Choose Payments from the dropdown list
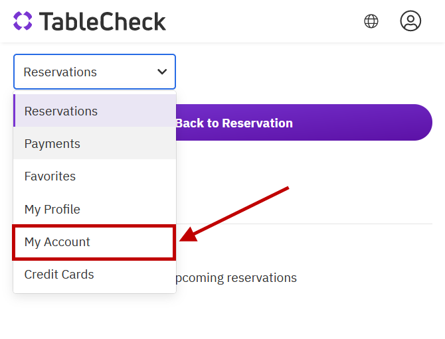 52,143
